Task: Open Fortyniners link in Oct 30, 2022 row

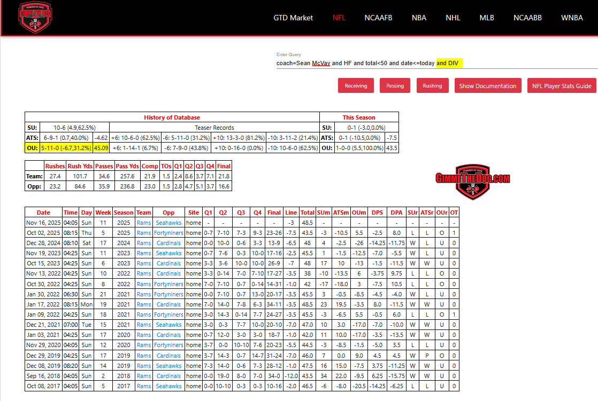Action: tap(168, 284)
